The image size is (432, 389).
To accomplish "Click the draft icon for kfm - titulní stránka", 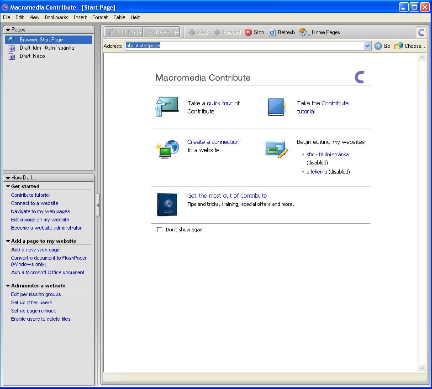I will [11, 48].
